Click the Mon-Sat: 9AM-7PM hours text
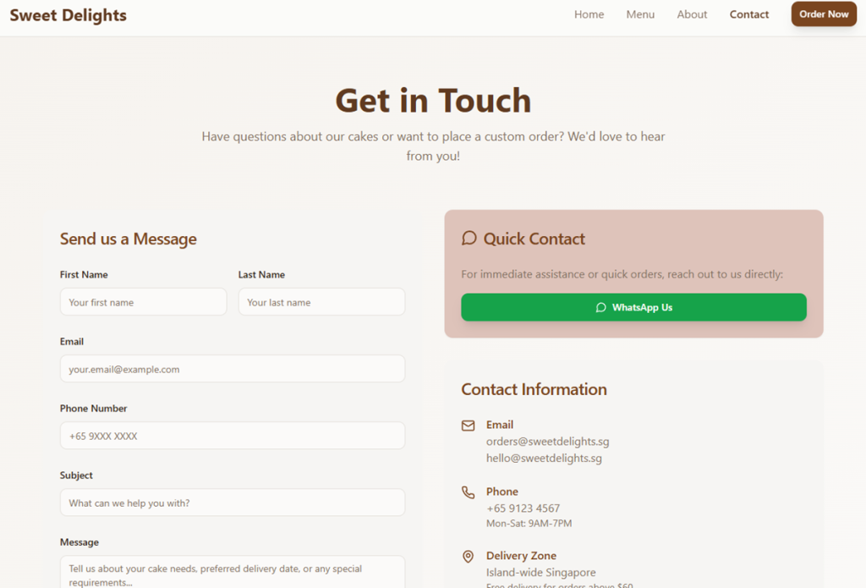This screenshot has width=866, height=588. (x=529, y=524)
